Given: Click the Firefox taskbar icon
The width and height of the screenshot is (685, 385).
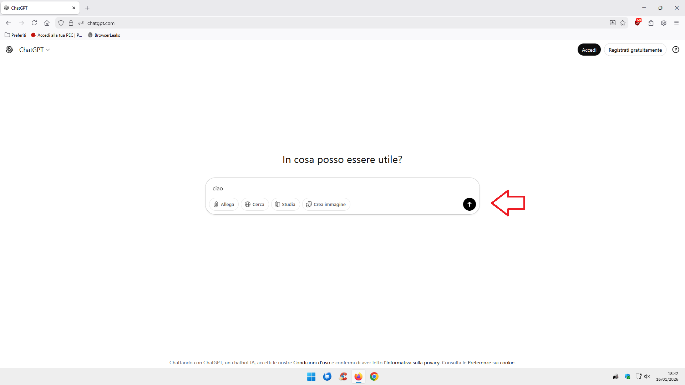Looking at the screenshot, I should point(358,376).
